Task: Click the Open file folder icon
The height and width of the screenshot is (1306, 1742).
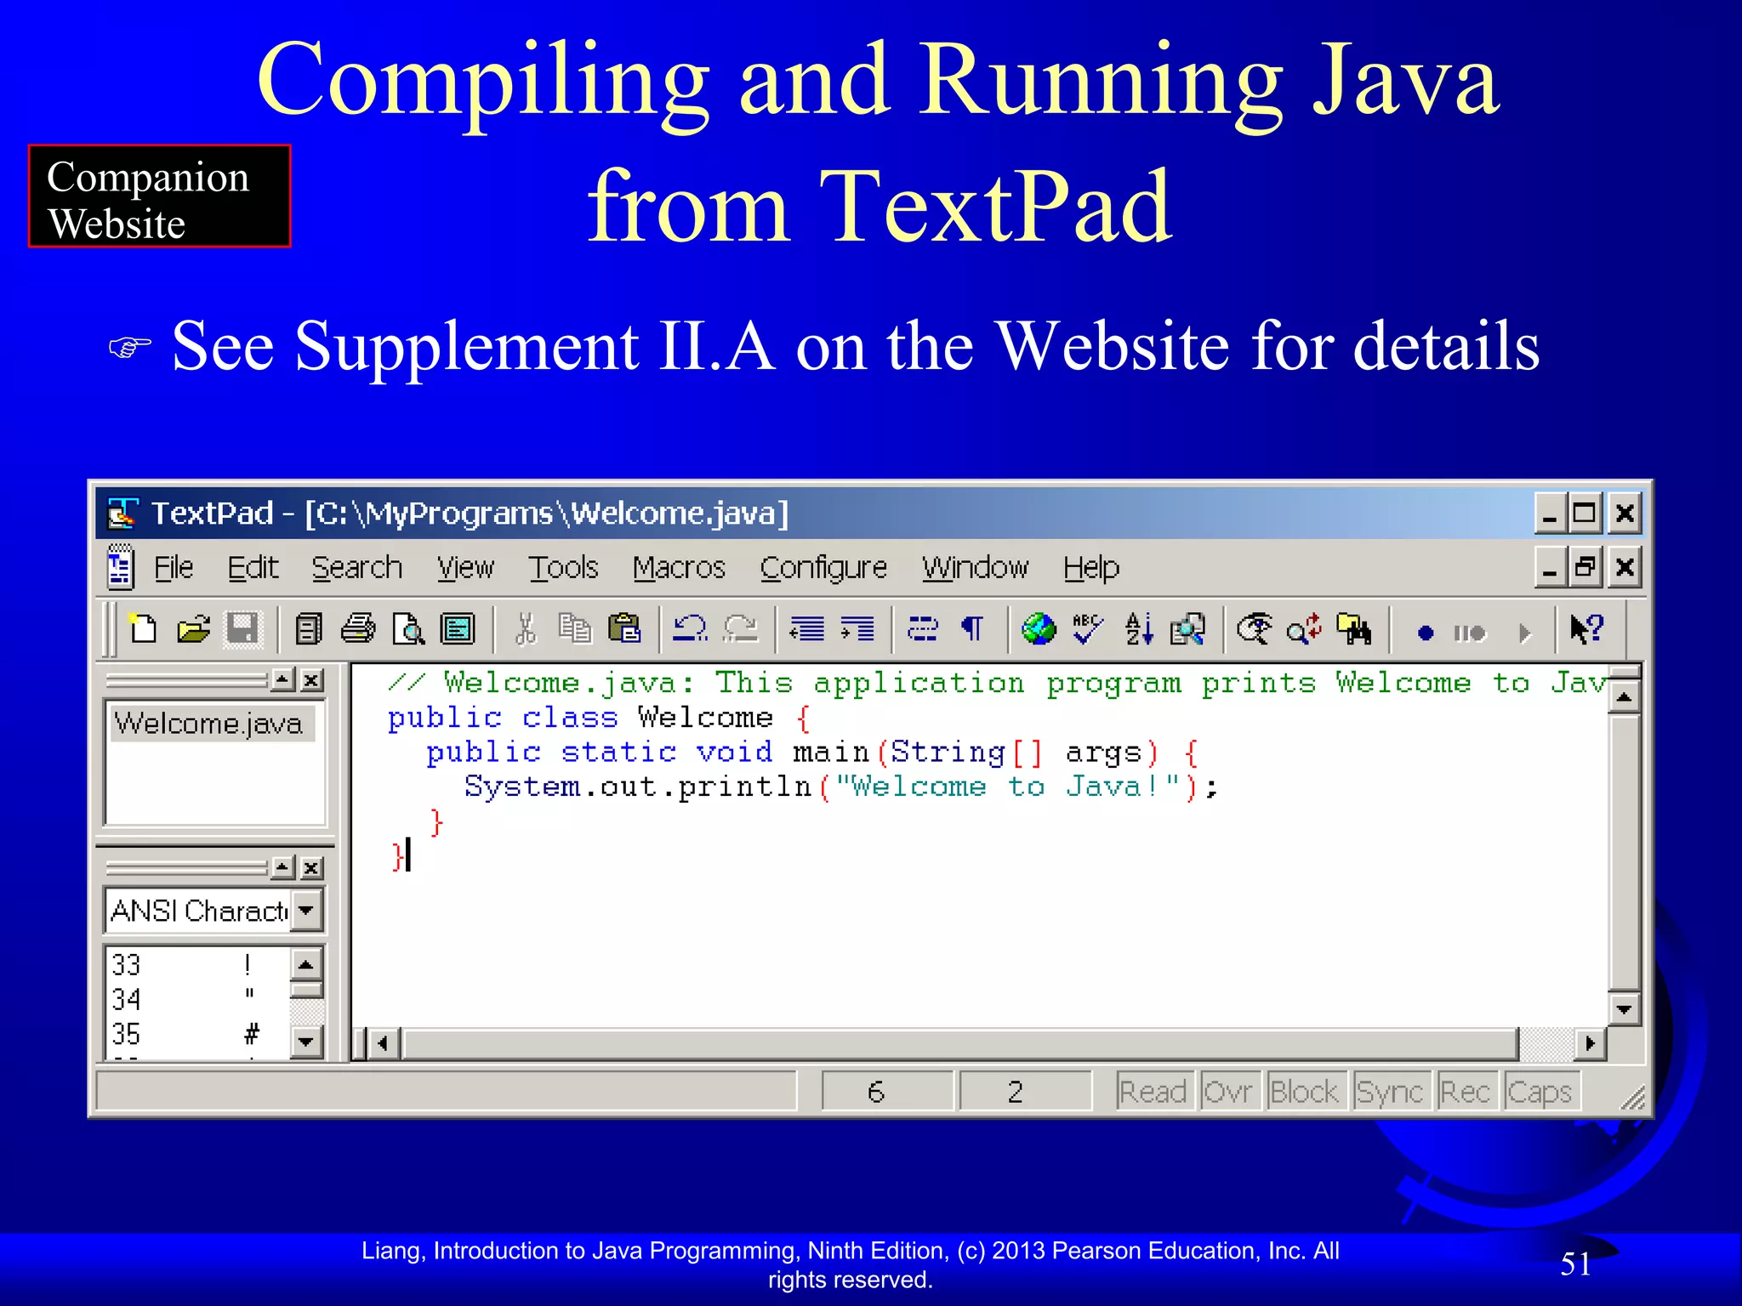Action: tap(193, 630)
